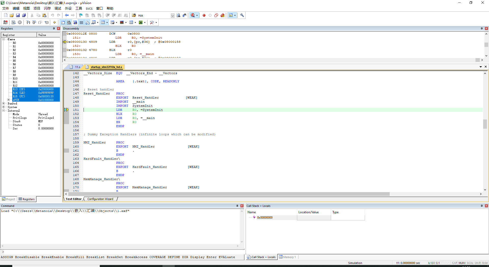Click line 161 breakpoint gutter
Viewport: 489px width, 267px height.
point(66,151)
